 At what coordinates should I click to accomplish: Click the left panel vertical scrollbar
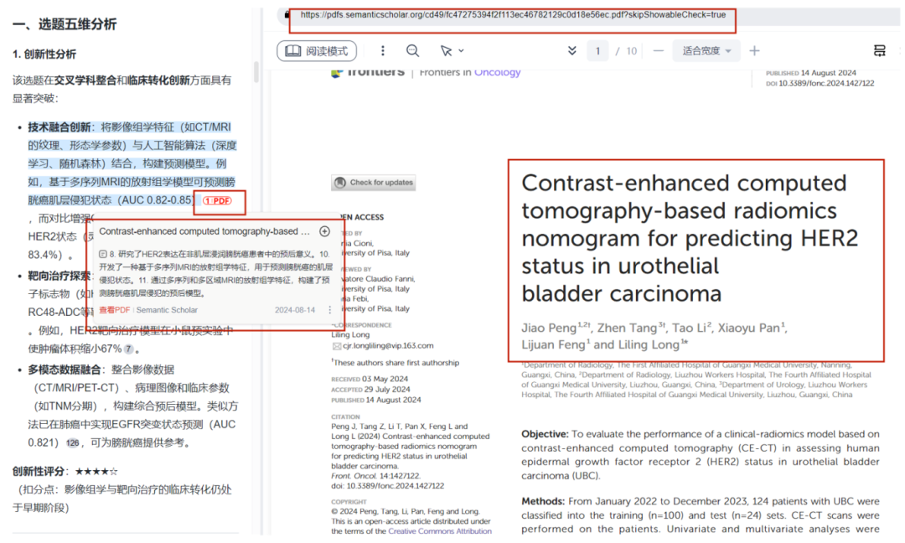[256, 72]
